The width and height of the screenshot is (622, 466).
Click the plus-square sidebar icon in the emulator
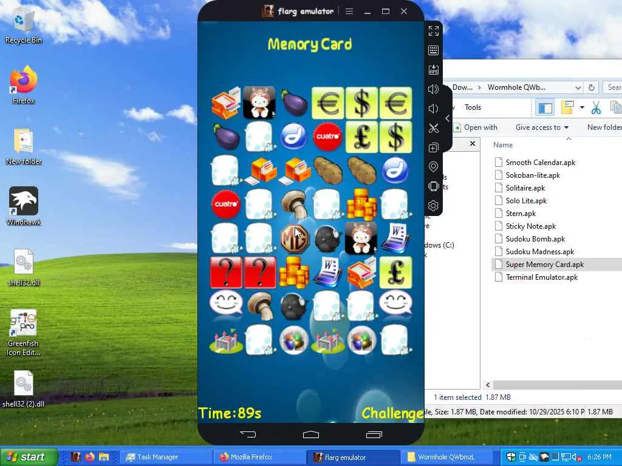tap(433, 147)
